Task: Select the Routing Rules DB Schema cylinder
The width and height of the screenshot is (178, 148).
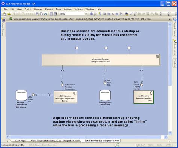Action: click(x=105, y=95)
